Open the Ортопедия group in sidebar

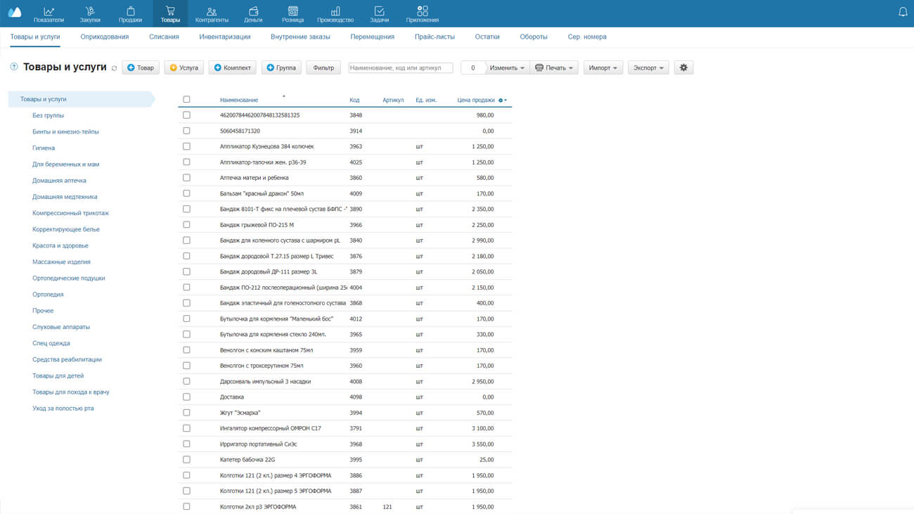pos(48,295)
